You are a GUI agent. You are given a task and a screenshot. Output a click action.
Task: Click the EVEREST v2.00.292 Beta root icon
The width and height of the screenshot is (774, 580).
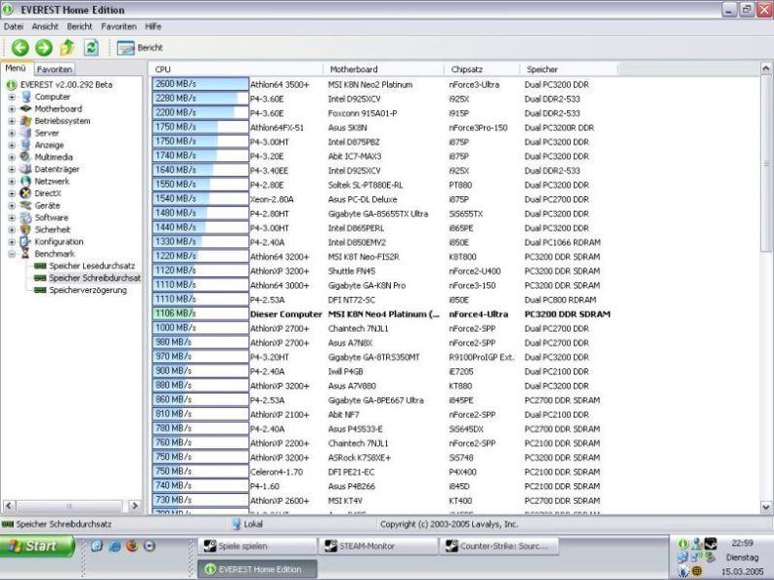click(12, 85)
